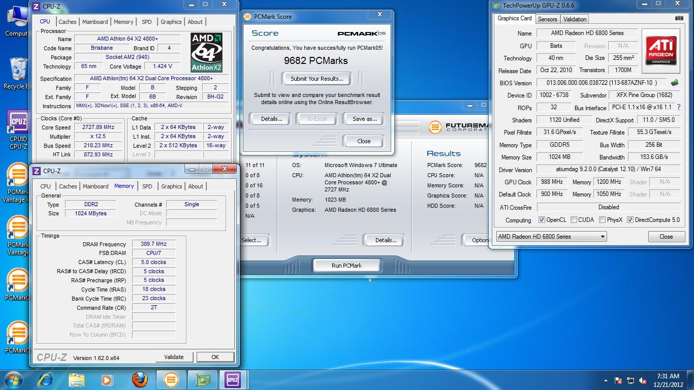This screenshot has width=694, height=390.
Task: Show hidden tray icons arrow
Action: tap(606, 380)
